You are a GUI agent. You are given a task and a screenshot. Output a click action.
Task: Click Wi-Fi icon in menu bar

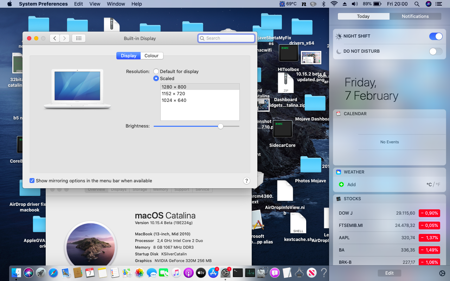click(x=334, y=4)
